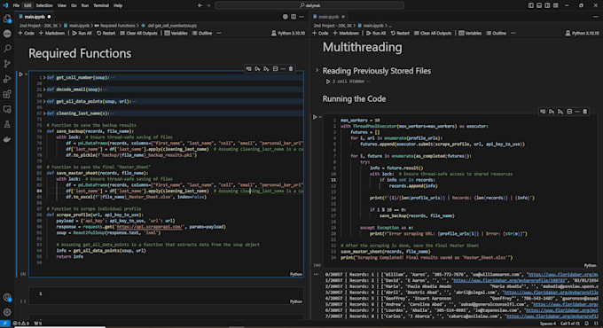Toggle secondary sidebar layout button
603x328 pixels.
click(548, 5)
